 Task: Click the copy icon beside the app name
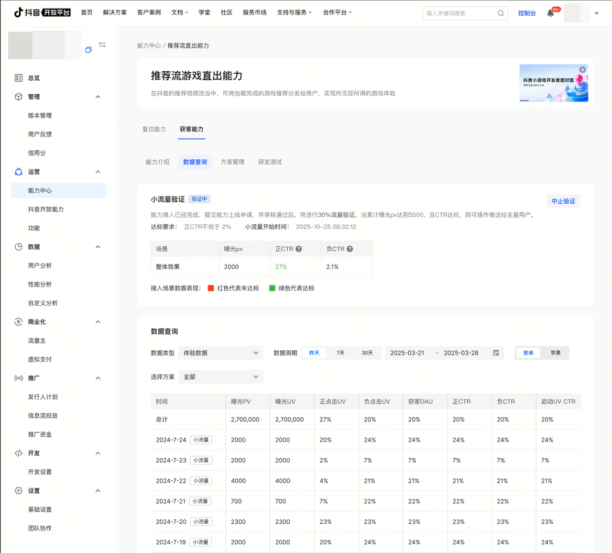click(x=88, y=50)
